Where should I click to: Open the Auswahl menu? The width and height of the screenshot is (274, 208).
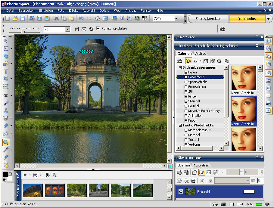click(x=89, y=11)
